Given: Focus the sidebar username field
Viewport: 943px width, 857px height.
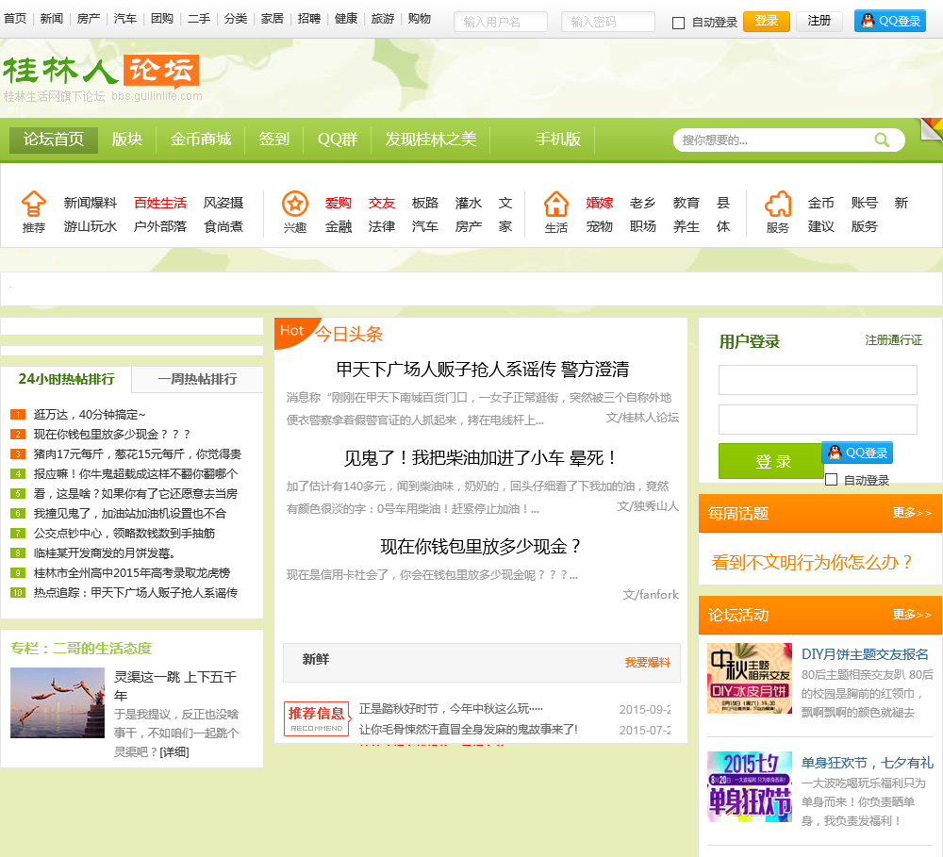Looking at the screenshot, I should (818, 380).
